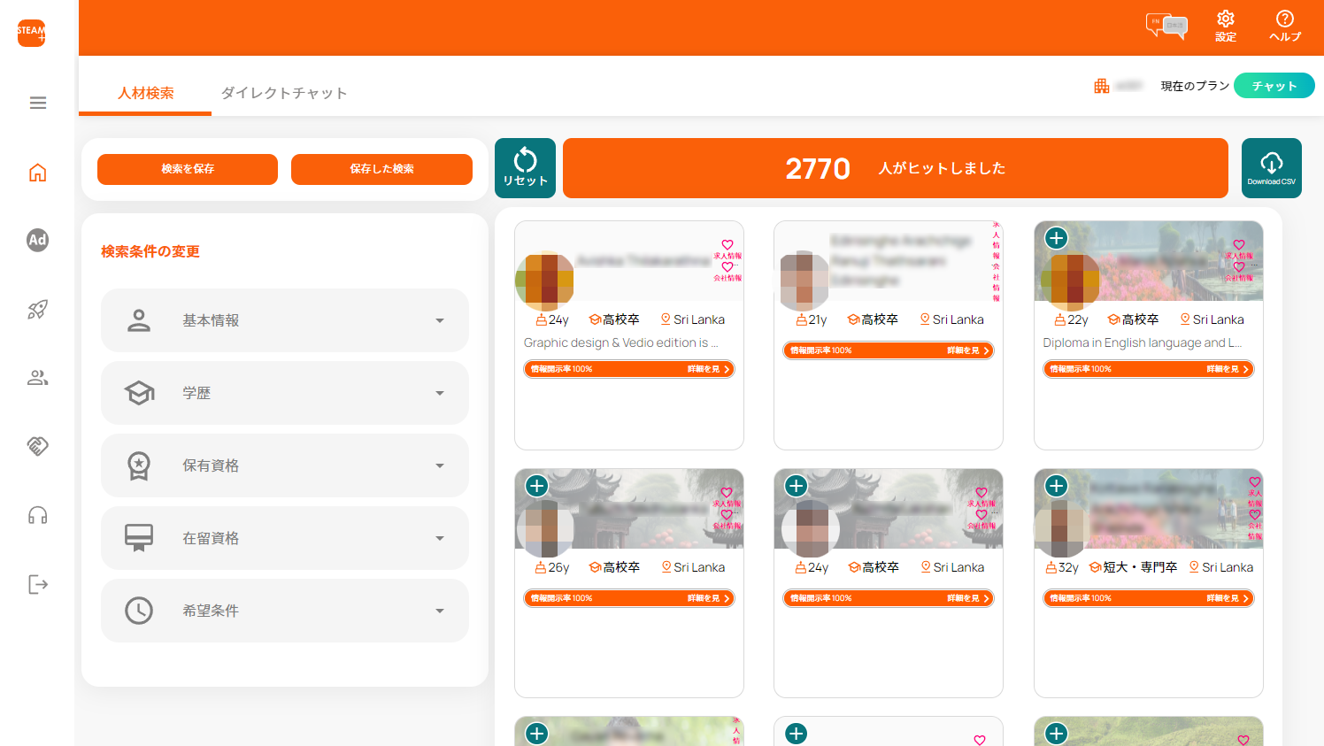Add the 32y candidate with plus icon
Screen dimensions: 1324x746
tap(1056, 486)
